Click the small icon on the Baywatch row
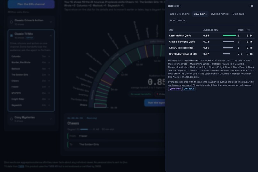258x172 pixels. click(x=49, y=105)
